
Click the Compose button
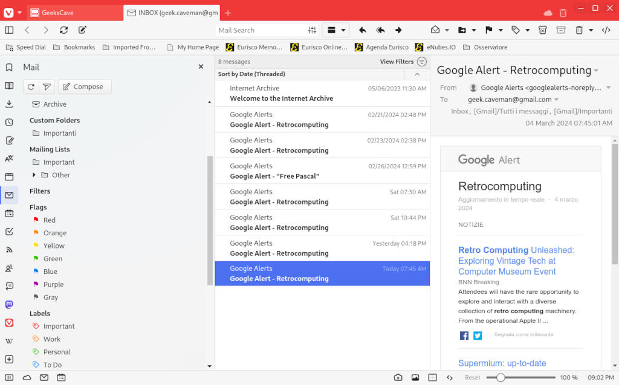(85, 87)
